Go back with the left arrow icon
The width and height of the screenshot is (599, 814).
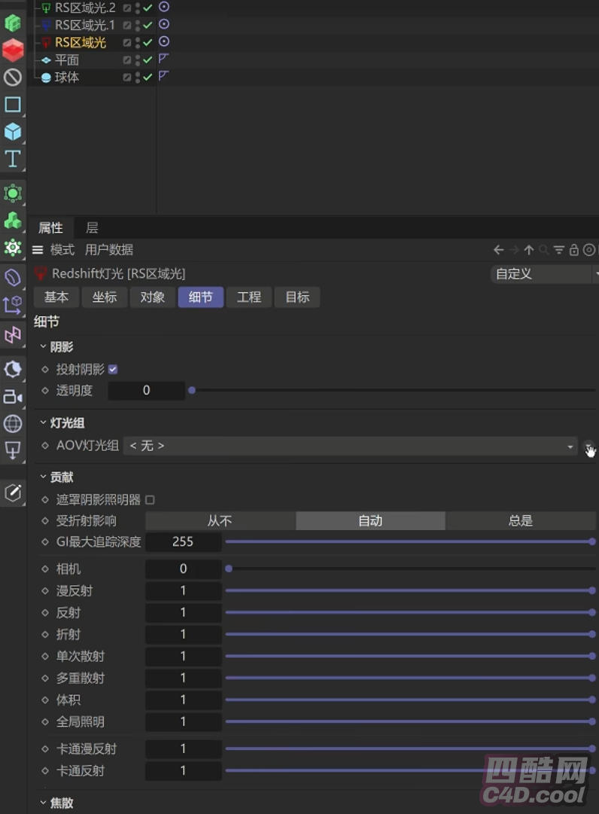498,250
